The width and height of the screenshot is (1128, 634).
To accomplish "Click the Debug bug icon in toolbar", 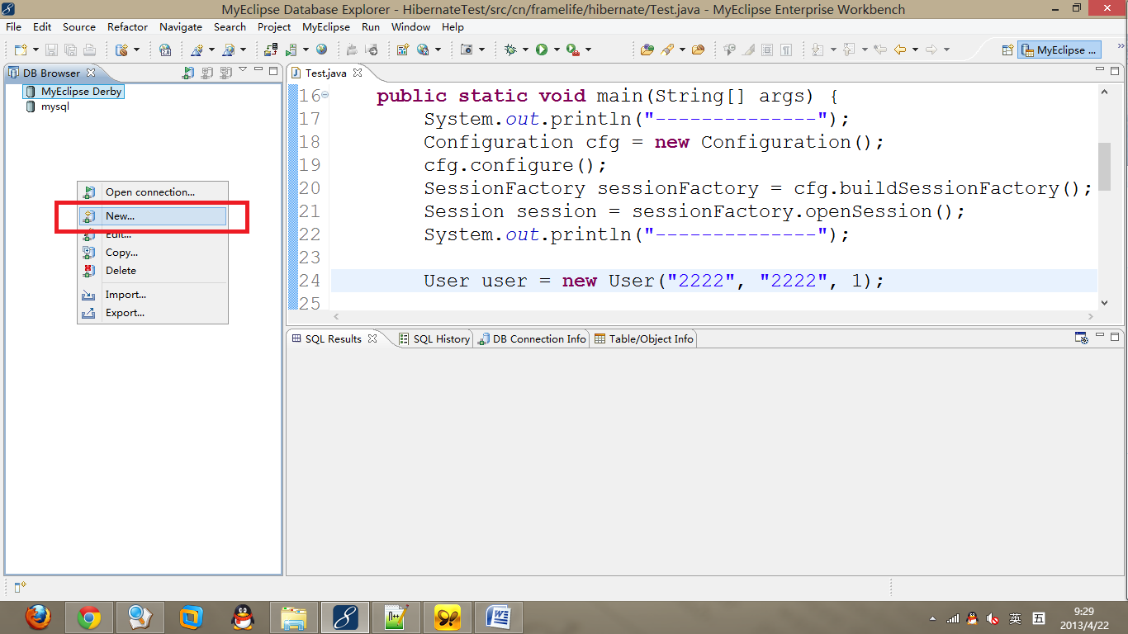I will 510,50.
